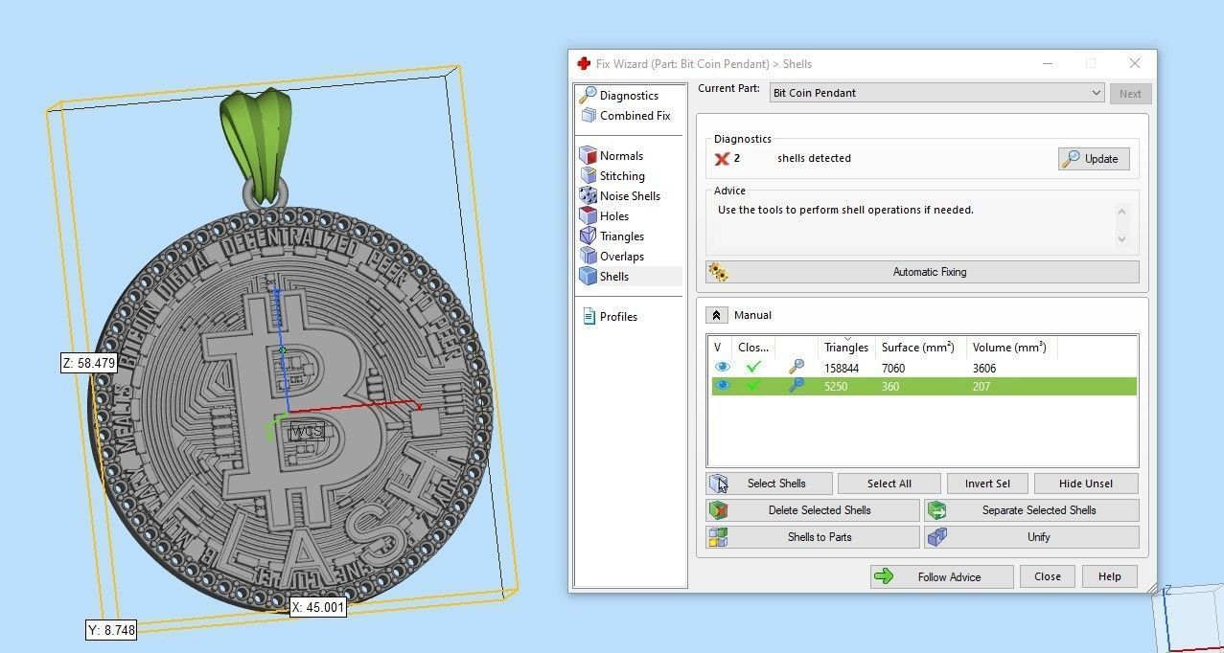Click the gears icon on Automatic Fixing
Image resolution: width=1224 pixels, height=653 pixels.
point(718,272)
